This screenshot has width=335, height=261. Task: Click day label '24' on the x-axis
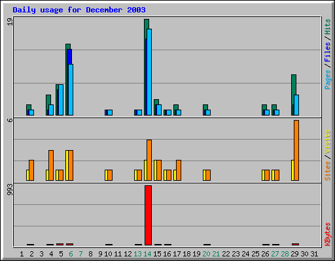tap(245, 254)
